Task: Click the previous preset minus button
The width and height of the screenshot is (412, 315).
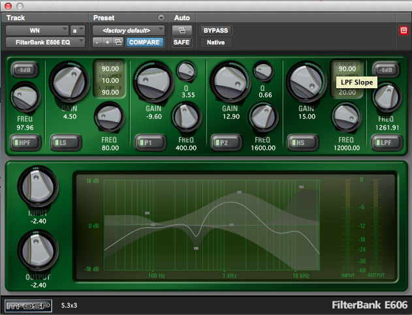Action: coord(97,42)
